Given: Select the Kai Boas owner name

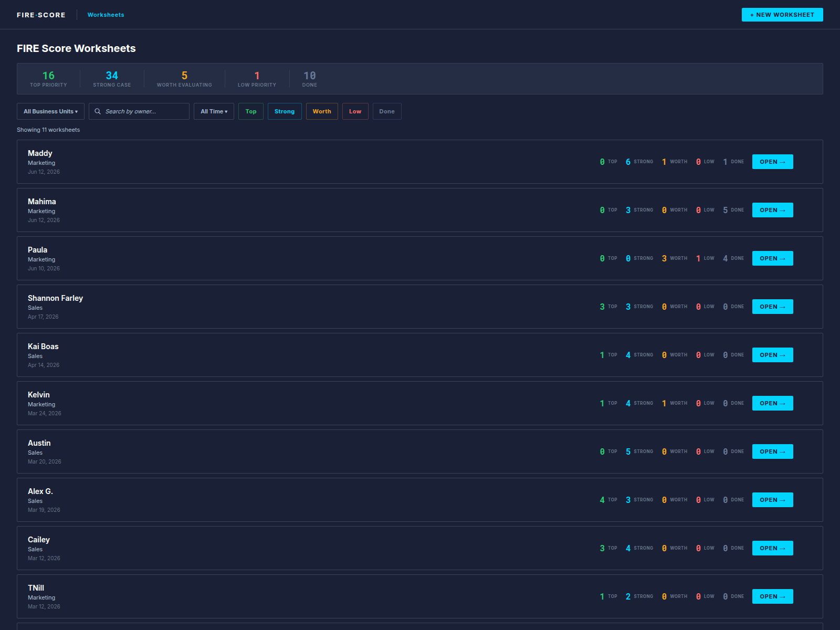Looking at the screenshot, I should click(x=43, y=346).
